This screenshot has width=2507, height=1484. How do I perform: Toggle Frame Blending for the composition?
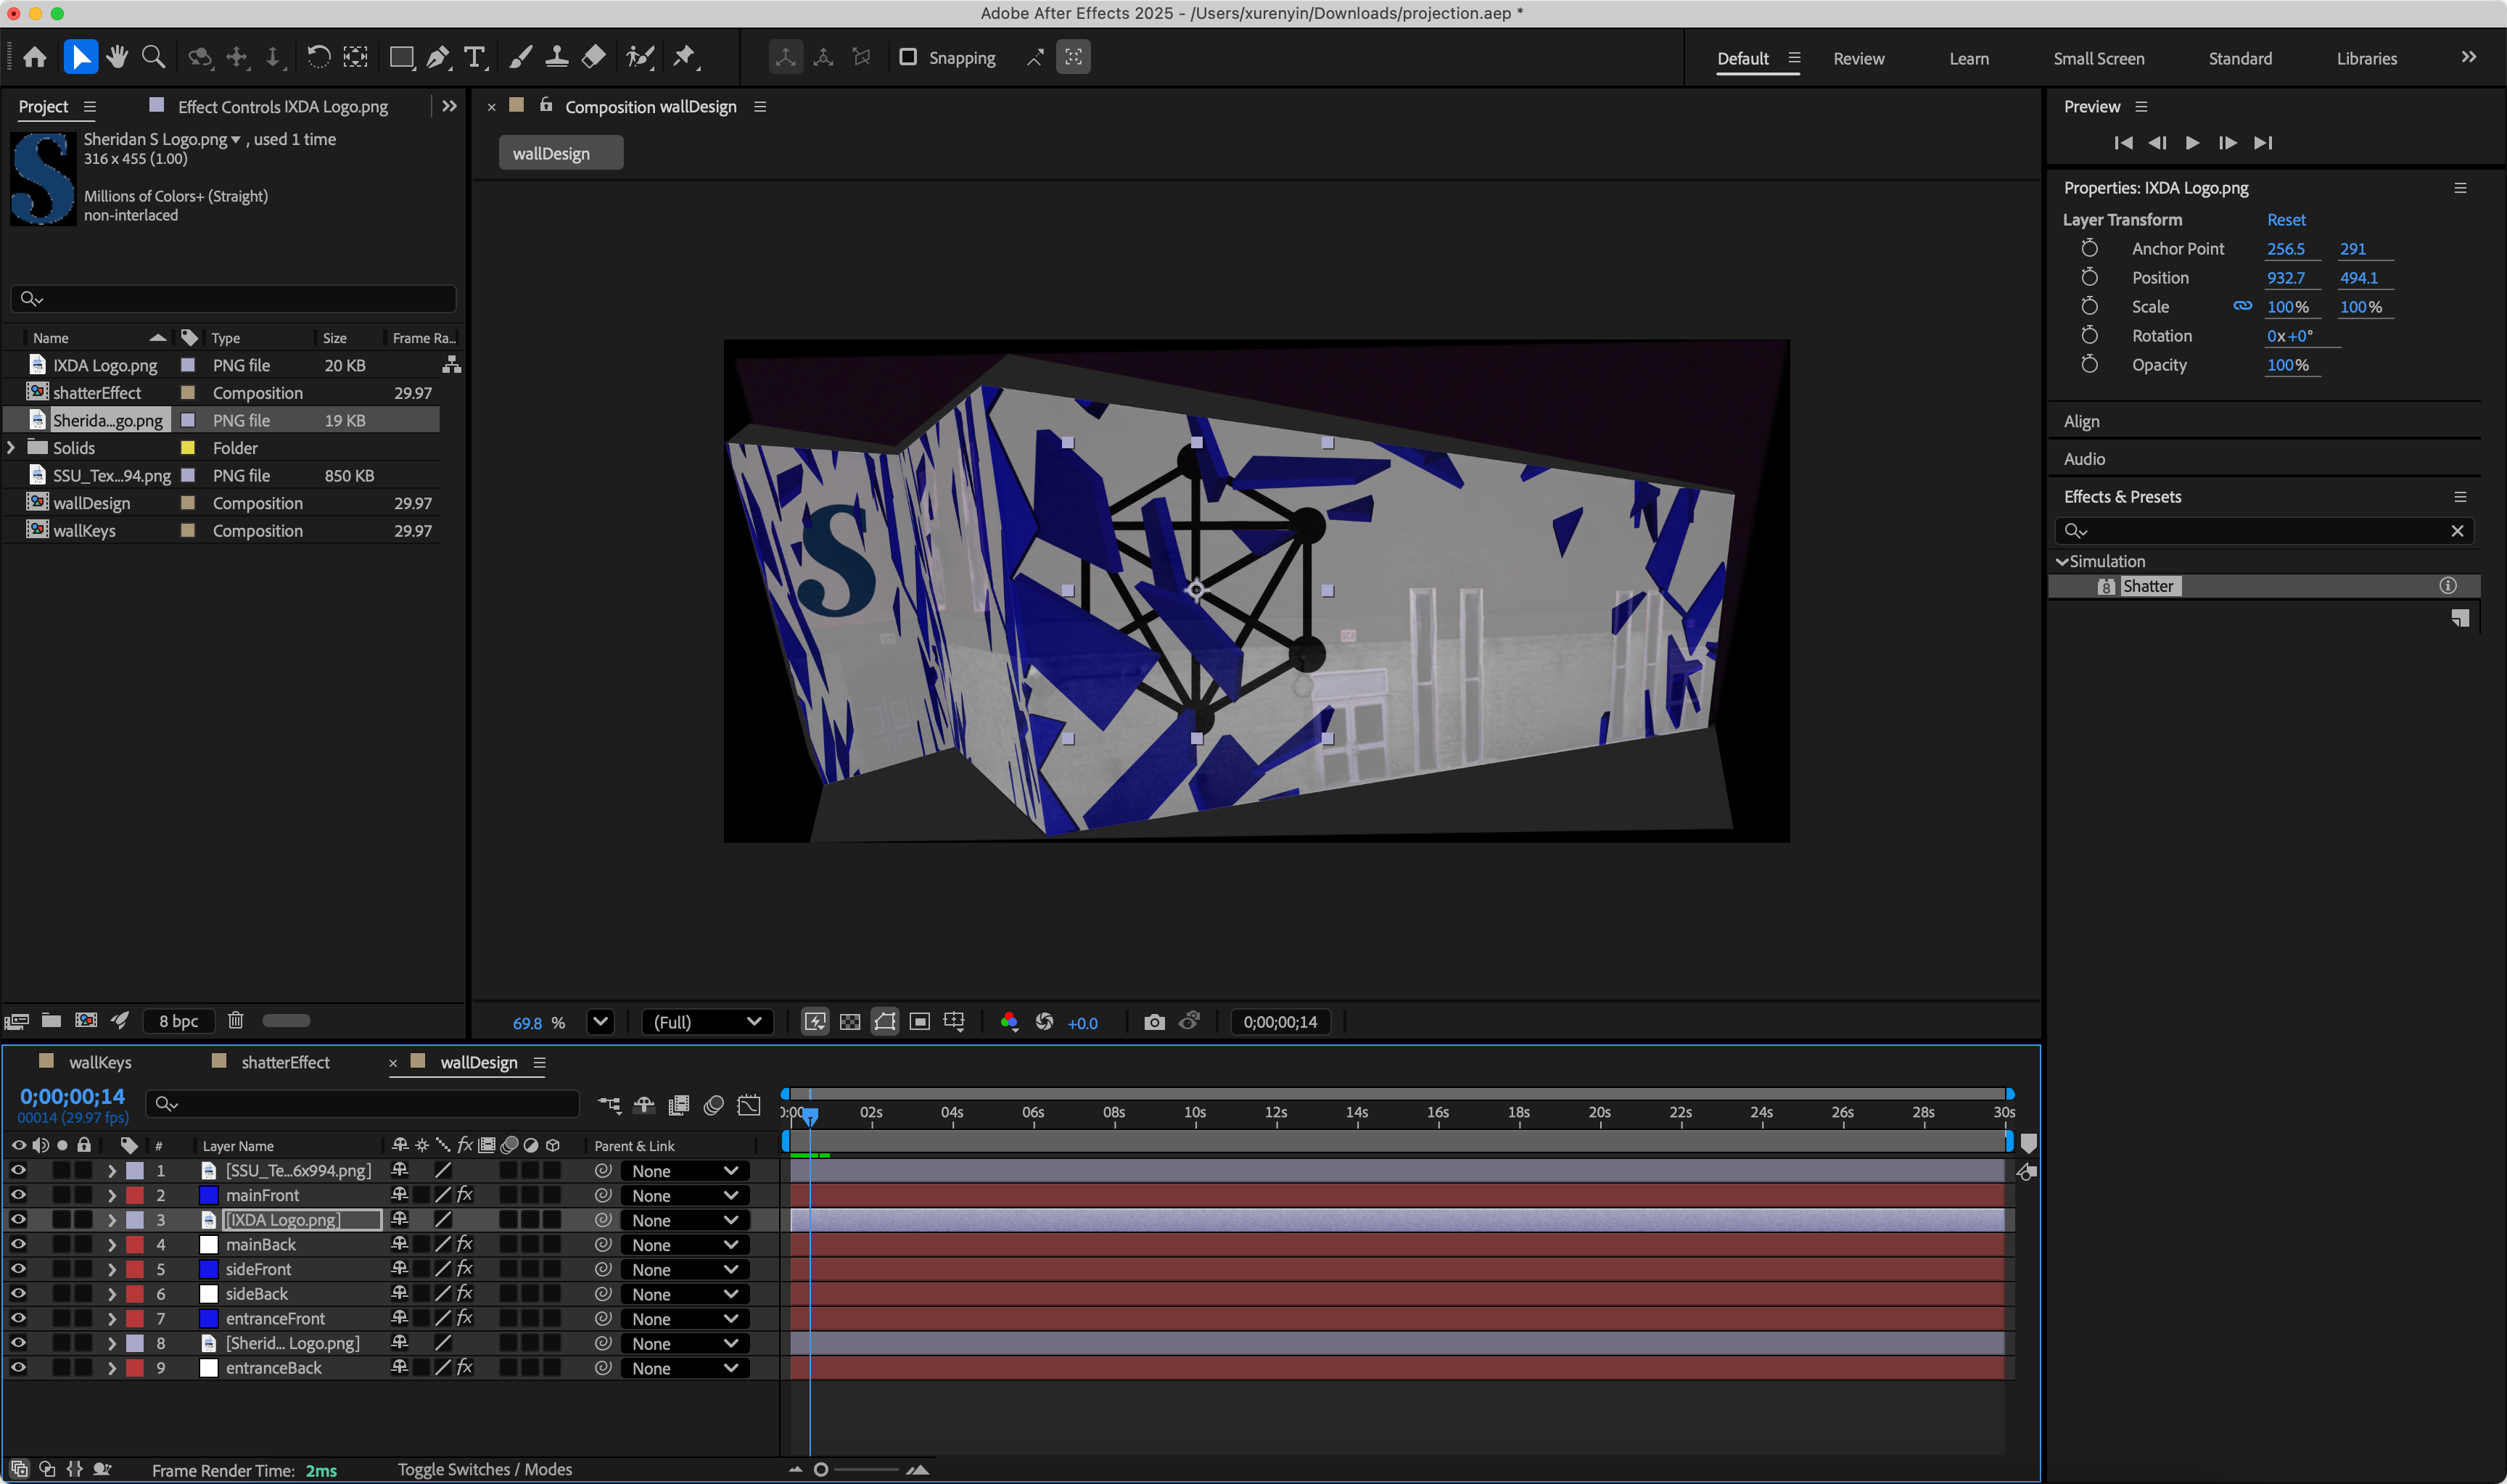click(679, 1104)
